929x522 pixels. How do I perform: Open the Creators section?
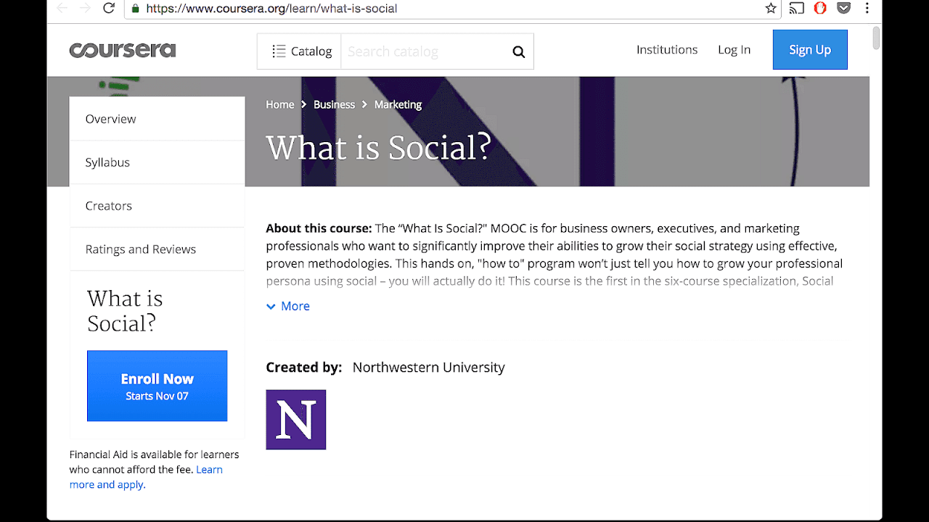coord(157,206)
